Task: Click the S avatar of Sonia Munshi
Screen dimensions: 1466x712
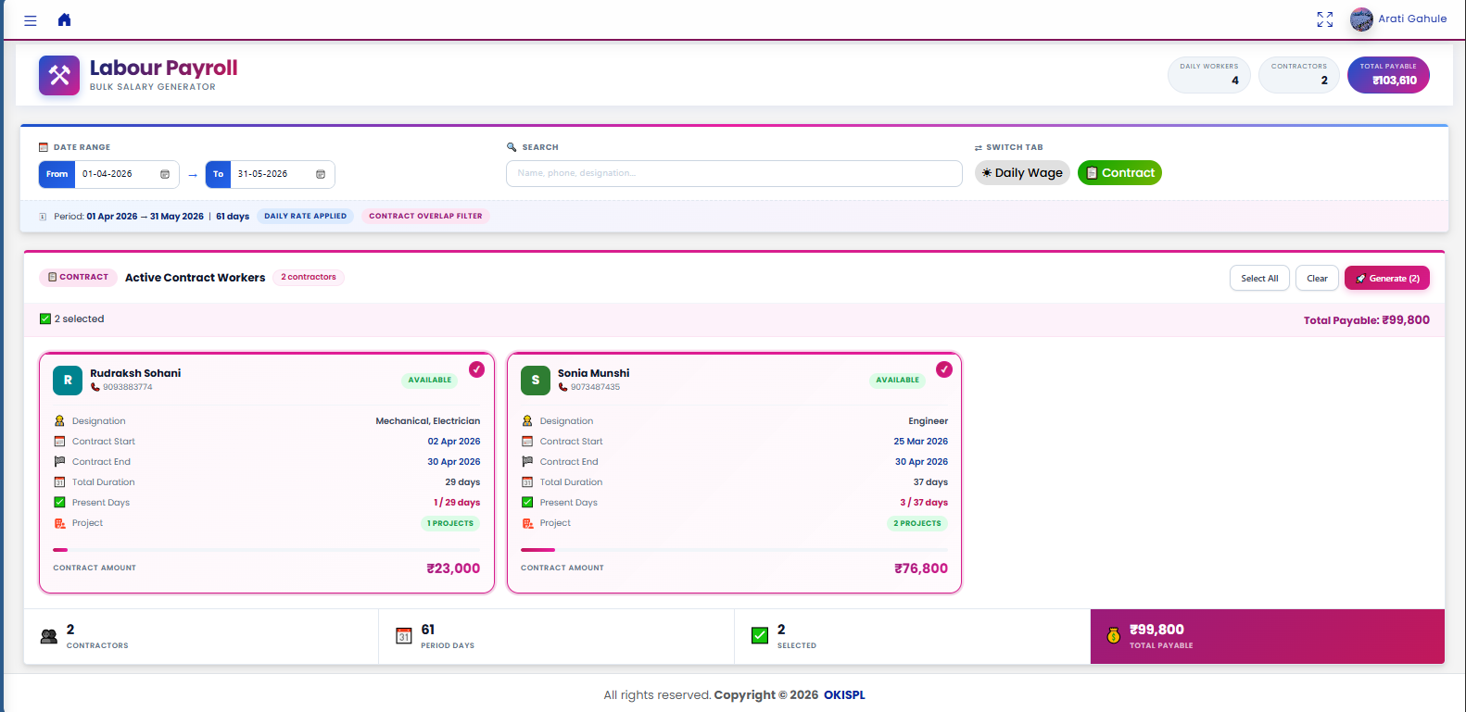Action: tap(536, 381)
